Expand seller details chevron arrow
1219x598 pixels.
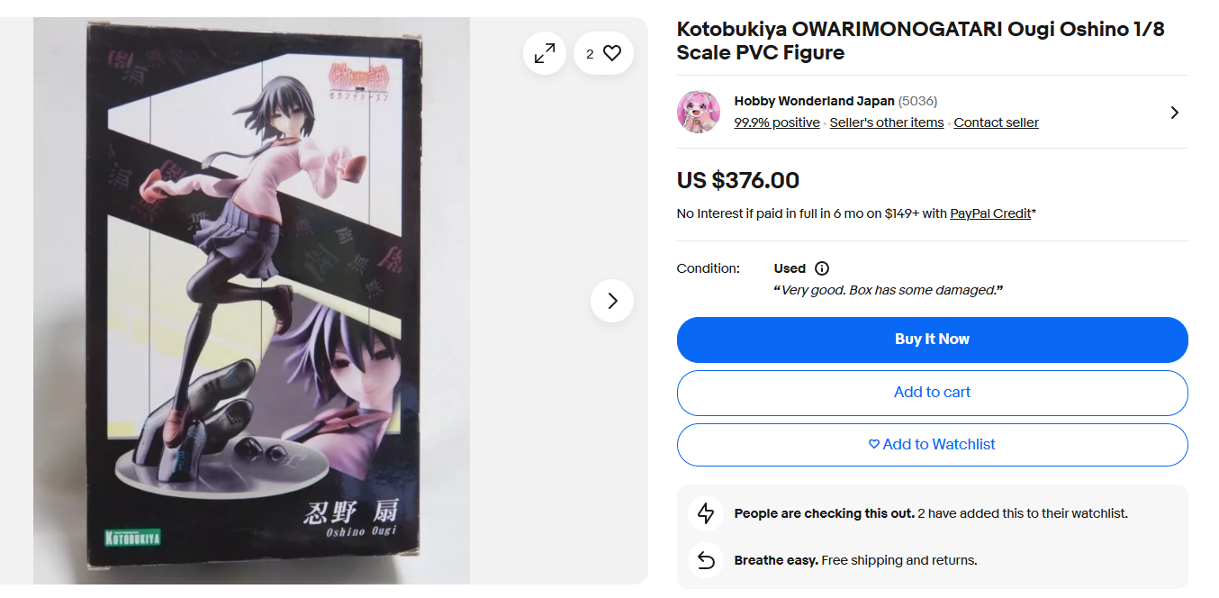(x=1174, y=113)
